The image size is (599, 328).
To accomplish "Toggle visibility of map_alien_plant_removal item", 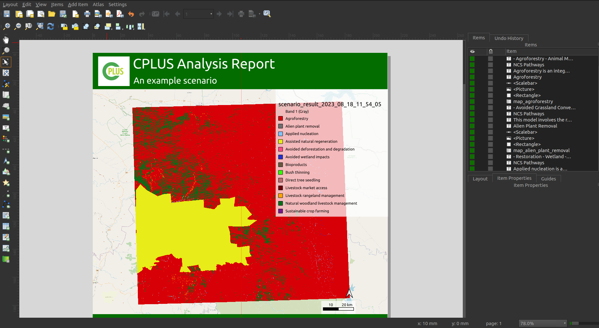I will point(472,150).
